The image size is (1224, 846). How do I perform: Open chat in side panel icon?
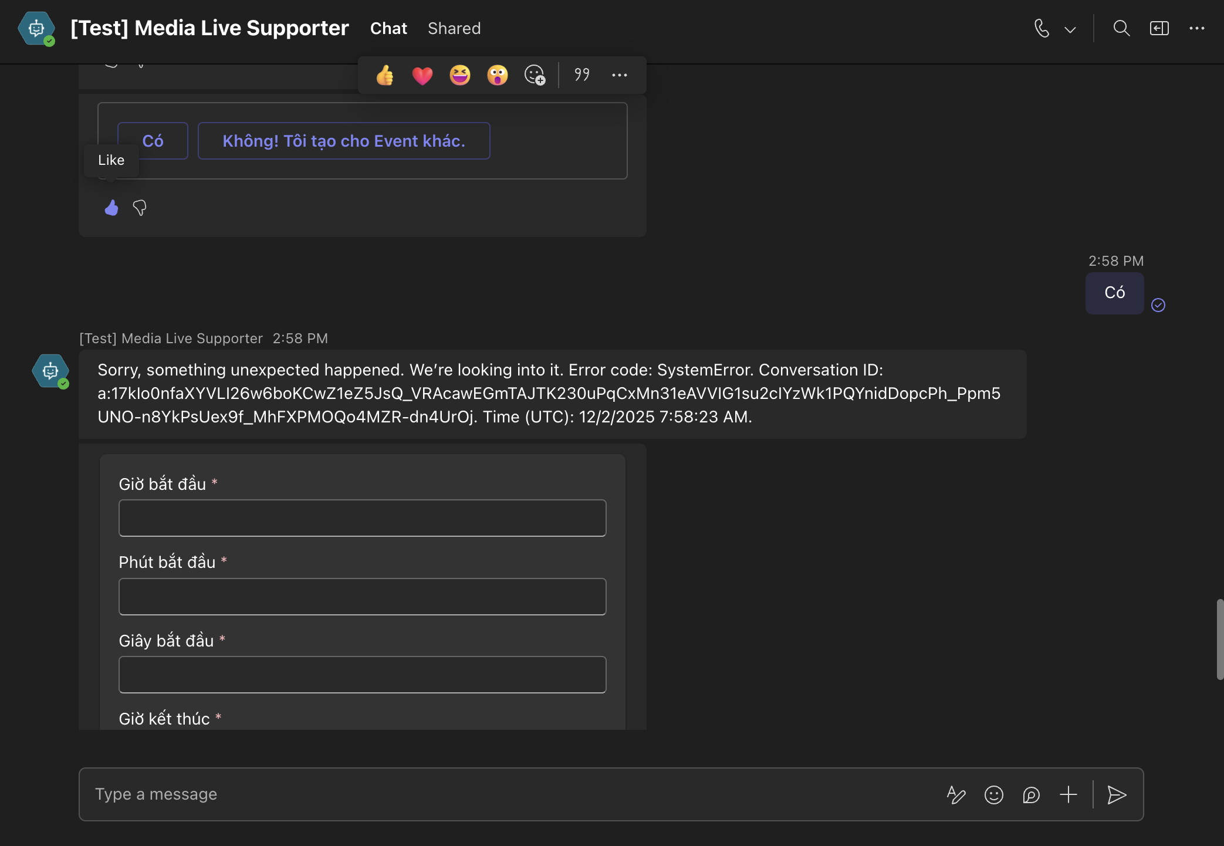point(1159,28)
